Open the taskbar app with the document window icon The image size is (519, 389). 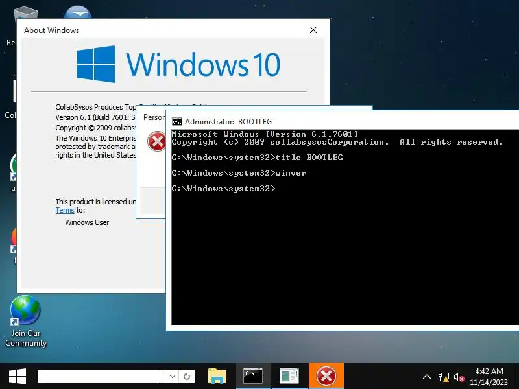289,376
